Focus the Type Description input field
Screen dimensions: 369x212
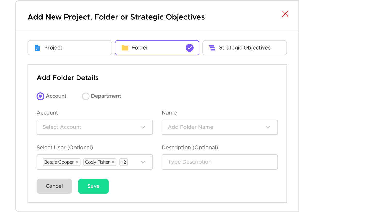tap(220, 162)
